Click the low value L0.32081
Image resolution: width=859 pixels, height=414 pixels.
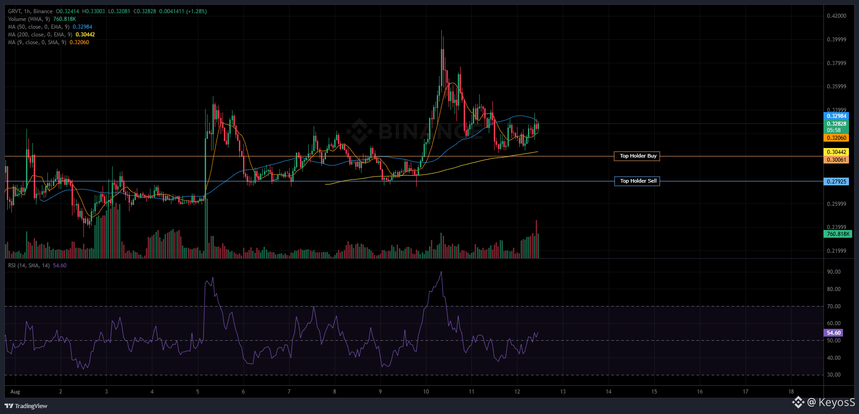[119, 11]
